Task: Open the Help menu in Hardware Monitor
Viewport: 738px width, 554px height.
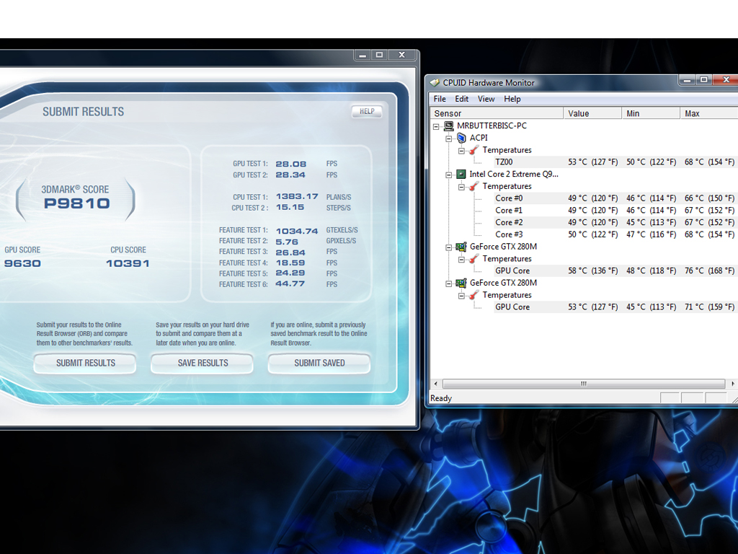Action: [512, 99]
